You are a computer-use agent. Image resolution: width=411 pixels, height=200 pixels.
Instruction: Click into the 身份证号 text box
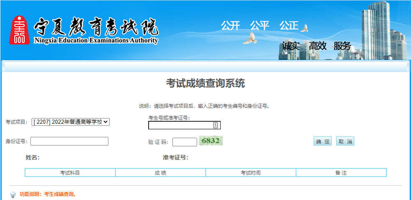pyautogui.click(x=69, y=141)
